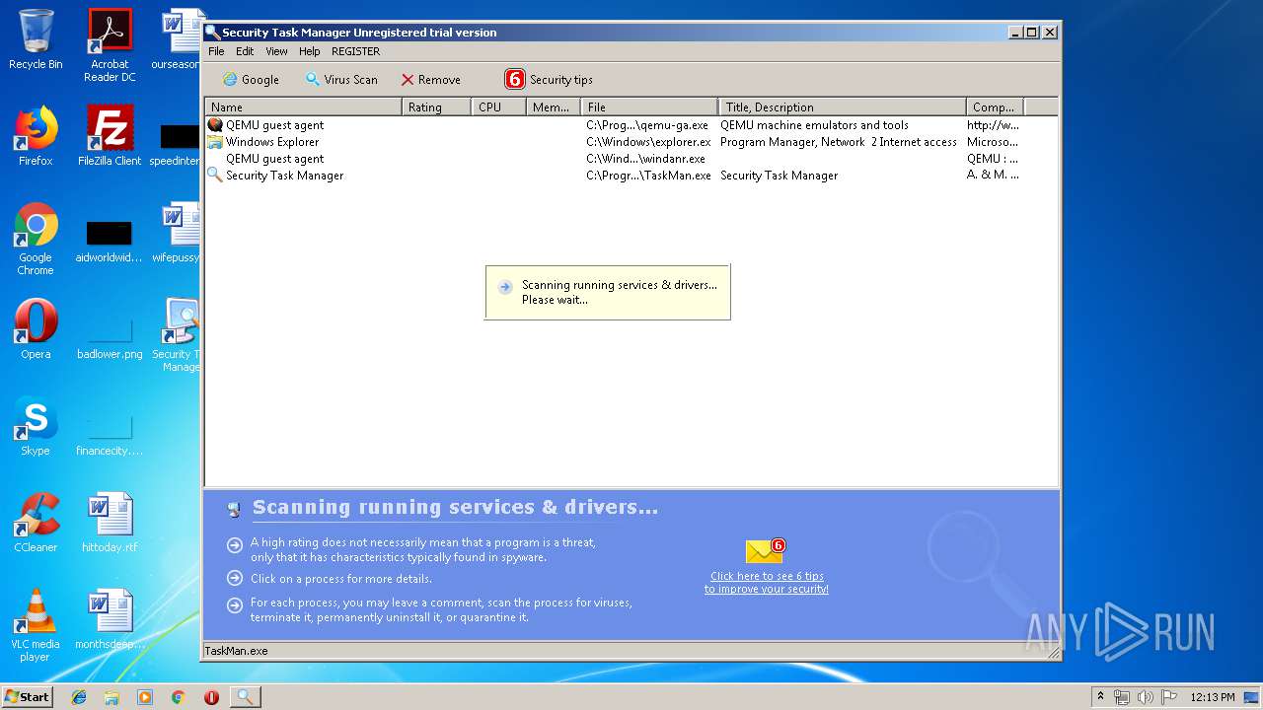The width and height of the screenshot is (1263, 710).
Task: Open Skype desktop icon
Action: click(x=36, y=426)
